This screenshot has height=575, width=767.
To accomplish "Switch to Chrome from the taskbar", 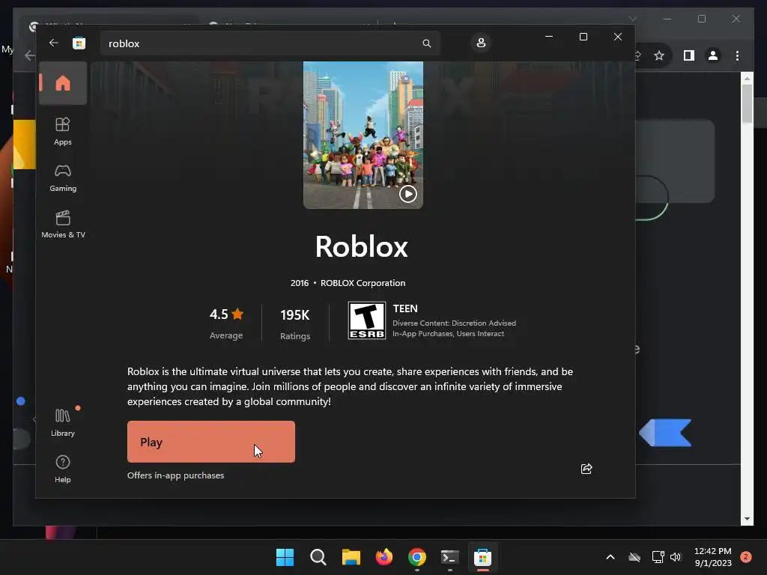I will click(416, 557).
